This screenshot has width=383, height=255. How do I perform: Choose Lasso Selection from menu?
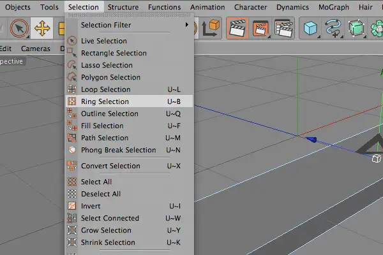point(130,65)
